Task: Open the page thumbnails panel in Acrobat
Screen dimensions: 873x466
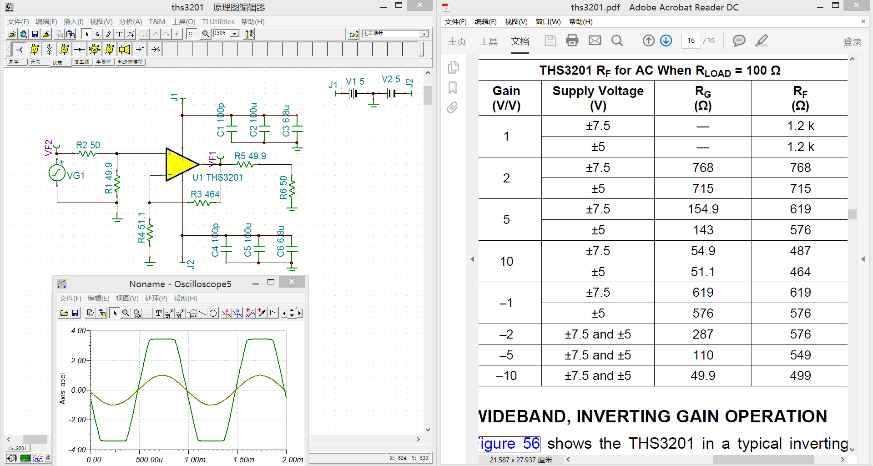Action: click(x=453, y=67)
